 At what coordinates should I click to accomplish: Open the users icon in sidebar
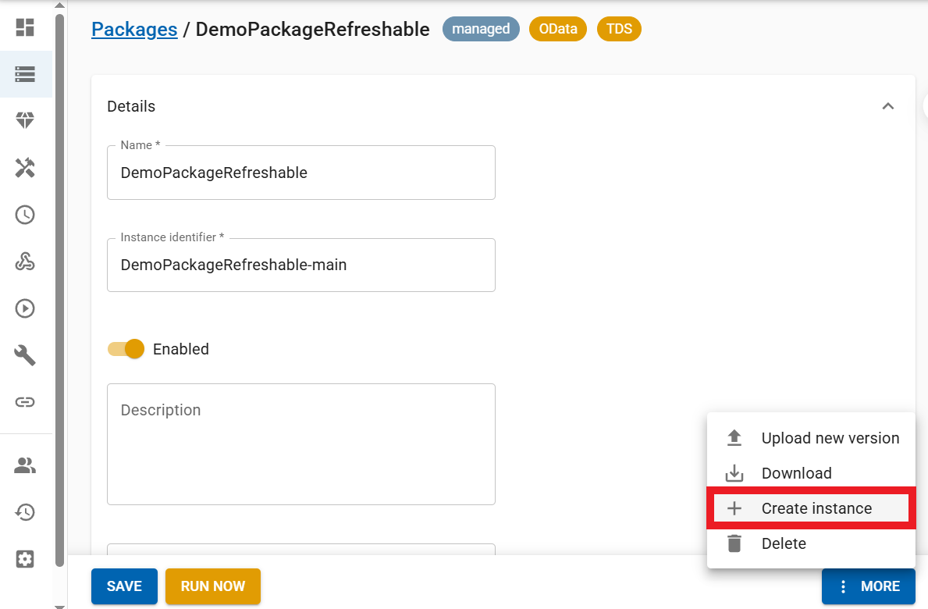point(25,466)
